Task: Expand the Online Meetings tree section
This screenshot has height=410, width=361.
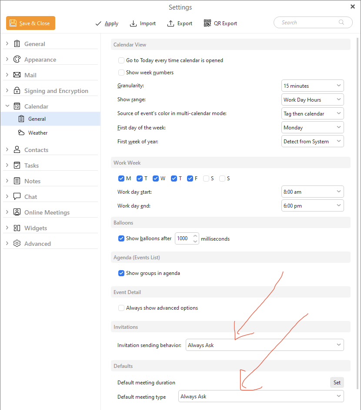Action: 7,212
